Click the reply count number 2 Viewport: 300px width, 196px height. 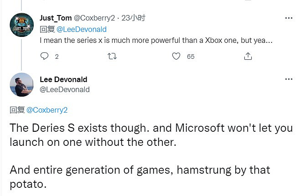pos(57,57)
